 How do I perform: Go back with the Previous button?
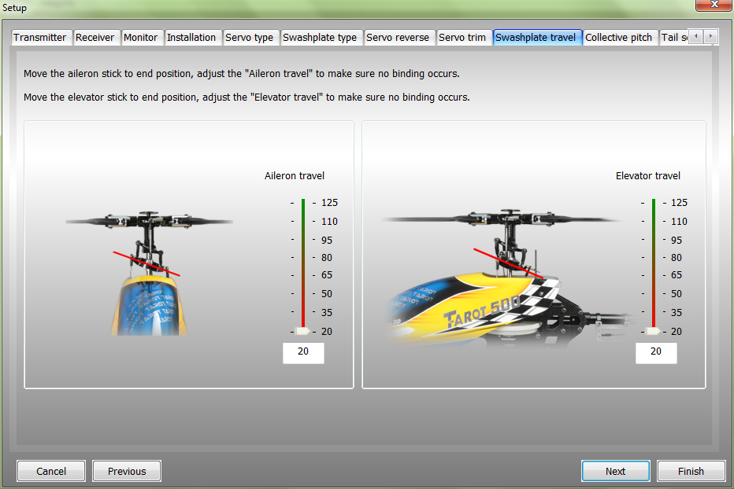127,471
